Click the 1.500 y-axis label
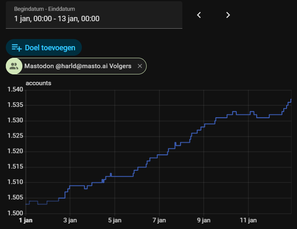 (x=15, y=213)
